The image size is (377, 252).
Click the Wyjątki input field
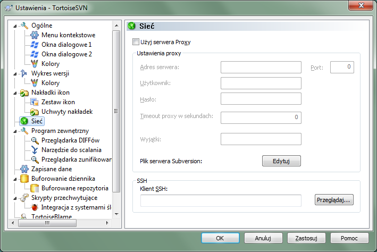[x=261, y=139]
